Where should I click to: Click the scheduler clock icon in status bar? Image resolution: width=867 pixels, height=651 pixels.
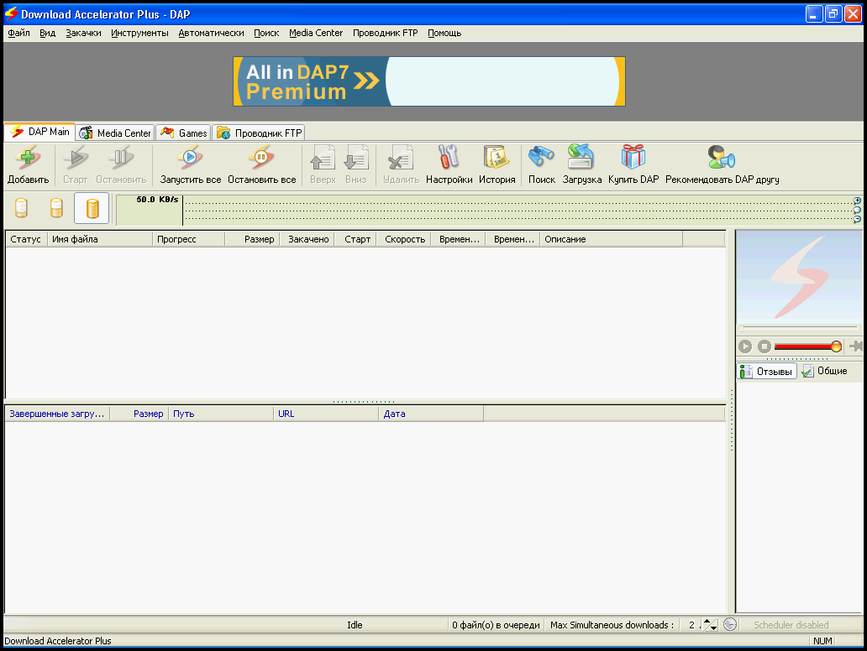(x=730, y=624)
